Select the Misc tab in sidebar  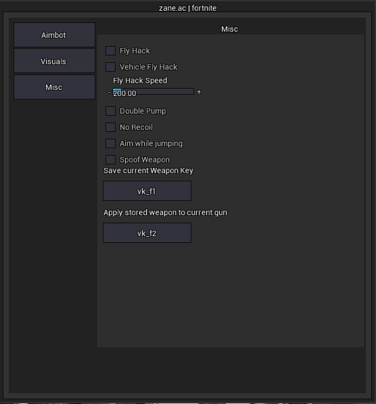click(x=54, y=87)
